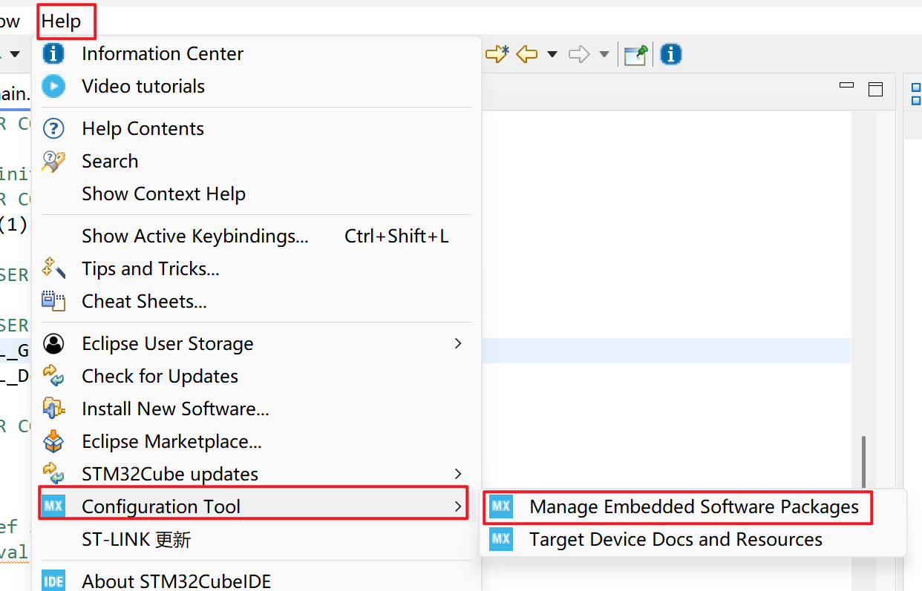
Task: Click the toolbar Information Center icon
Action: point(670,54)
